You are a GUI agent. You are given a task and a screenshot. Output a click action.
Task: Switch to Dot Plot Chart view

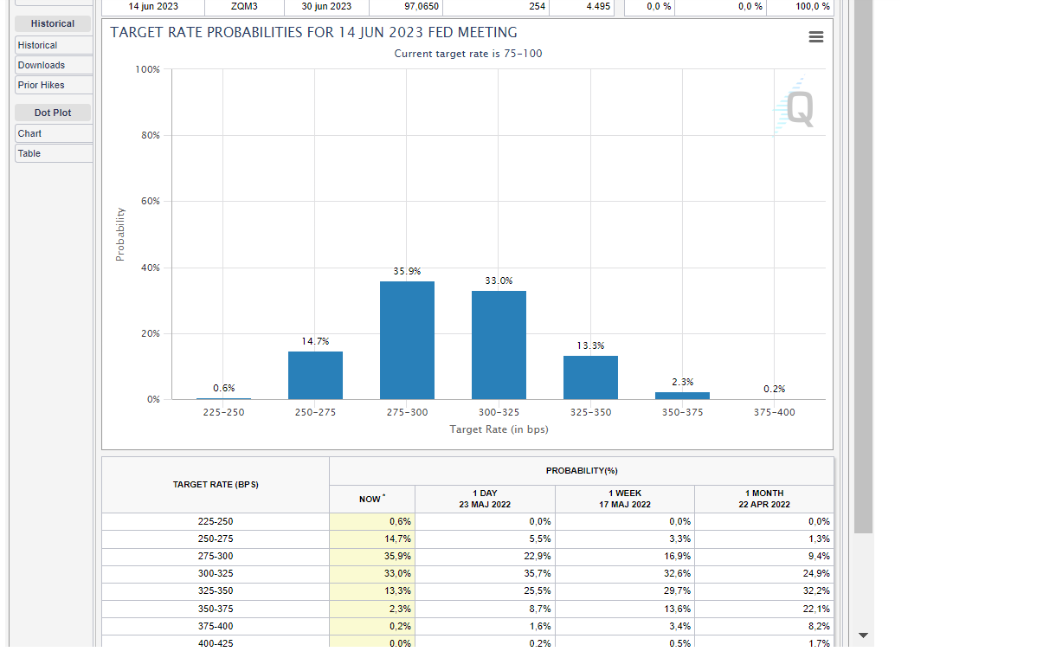54,133
